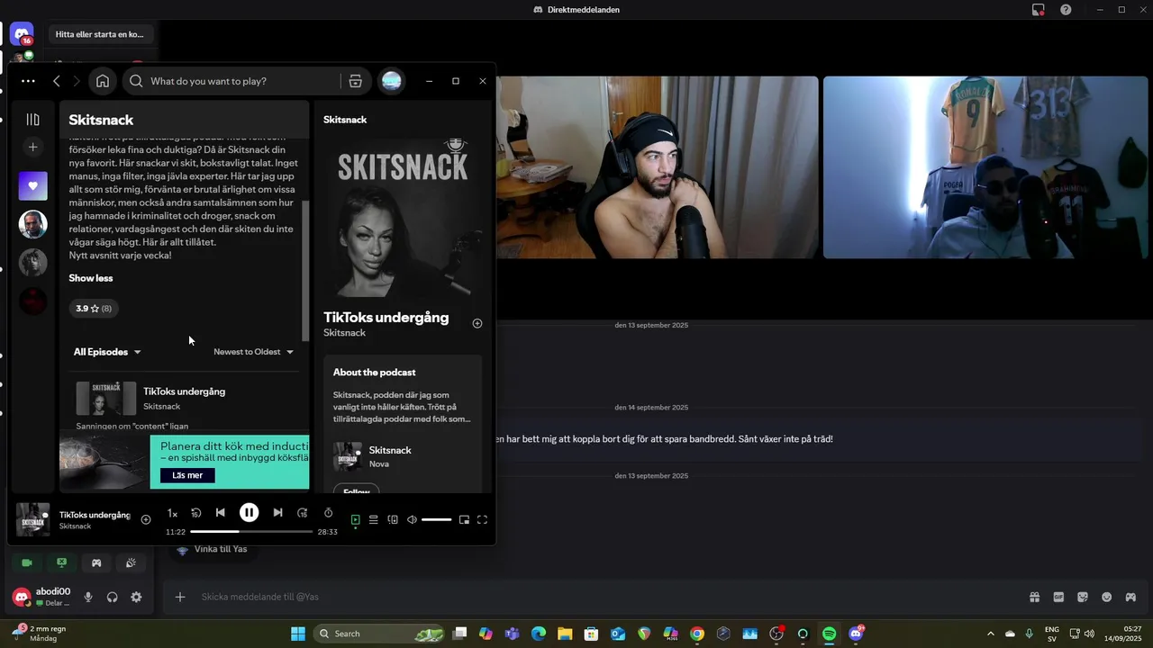Image resolution: width=1153 pixels, height=648 pixels.
Task: Go back in Spotify navigation
Action: coord(57,81)
